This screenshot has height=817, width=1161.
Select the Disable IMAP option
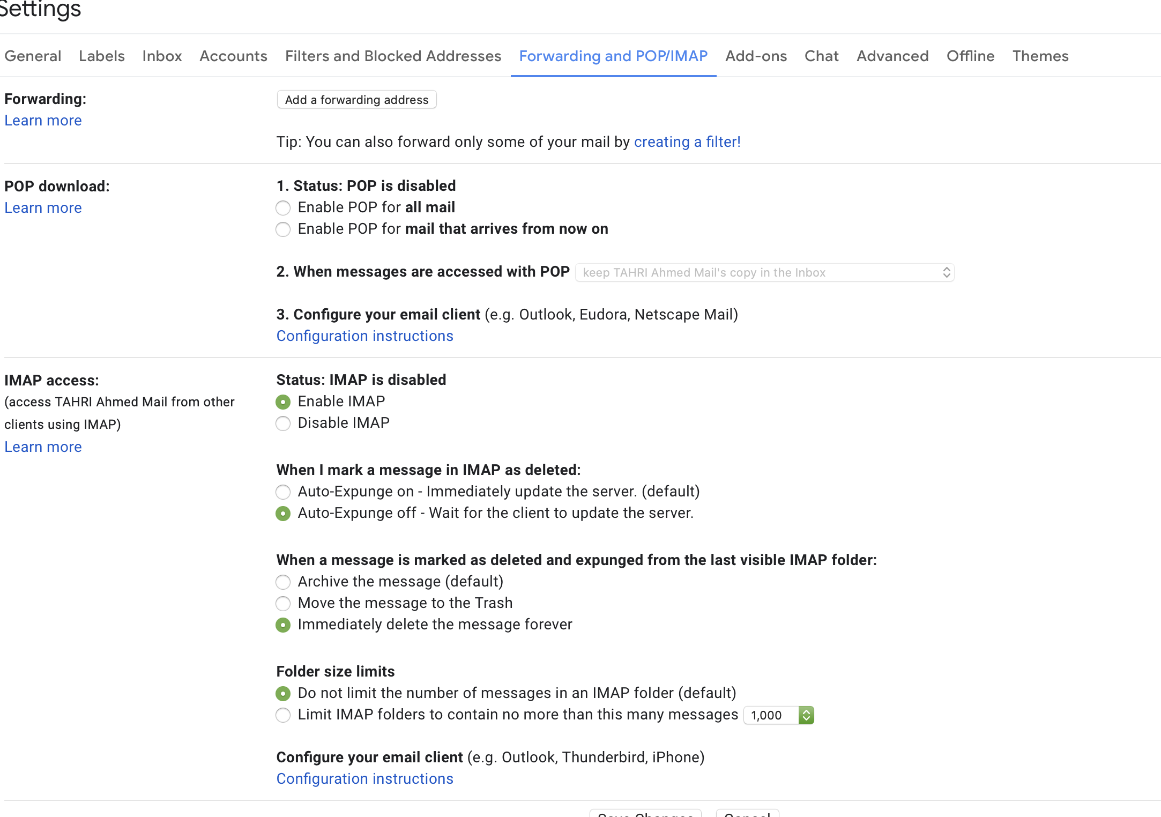(283, 424)
